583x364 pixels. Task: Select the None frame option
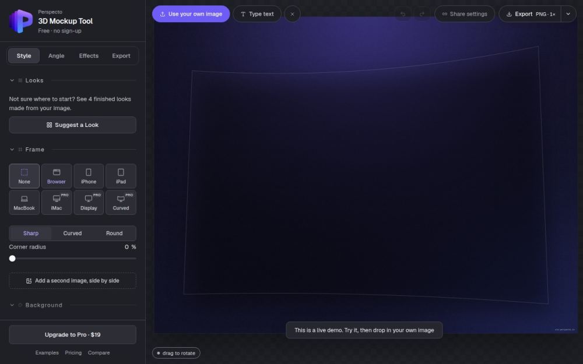click(x=24, y=176)
